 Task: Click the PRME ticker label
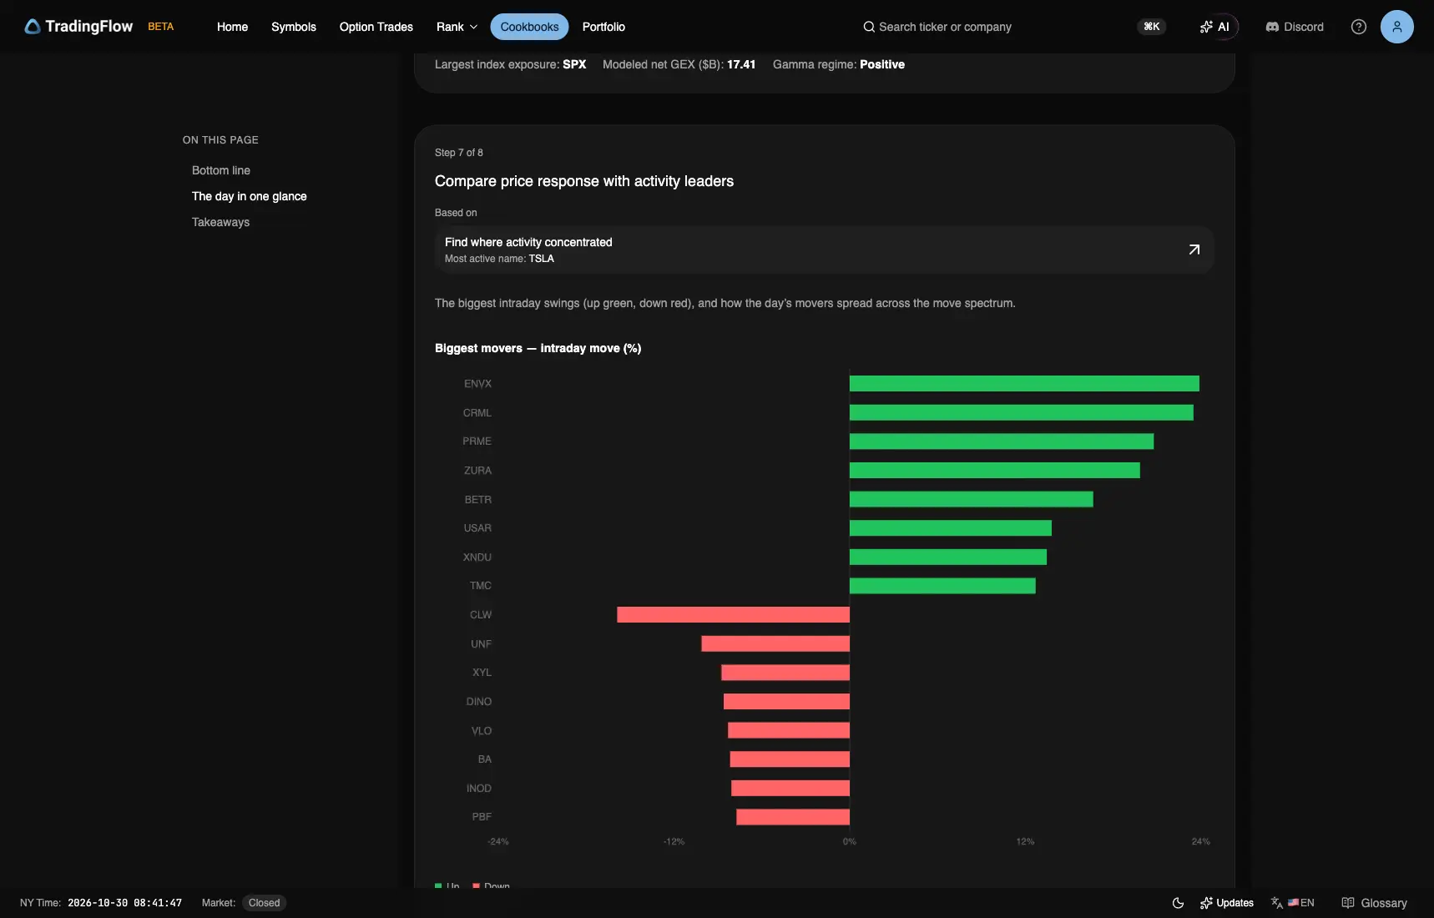click(477, 441)
